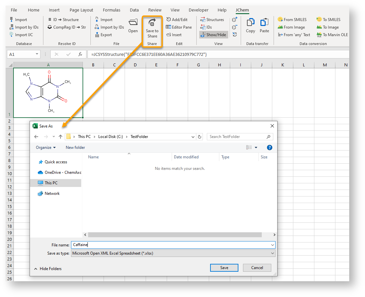Expand the Name Box dropdown arrow
Viewport: 365px width, 297px height.
[x=36, y=55]
